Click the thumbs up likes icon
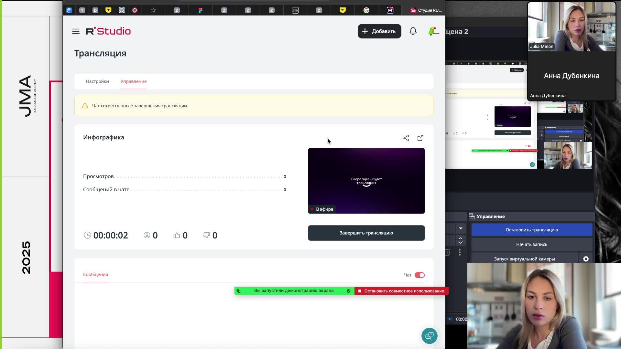Screen dimensions: 621x349 [177, 235]
